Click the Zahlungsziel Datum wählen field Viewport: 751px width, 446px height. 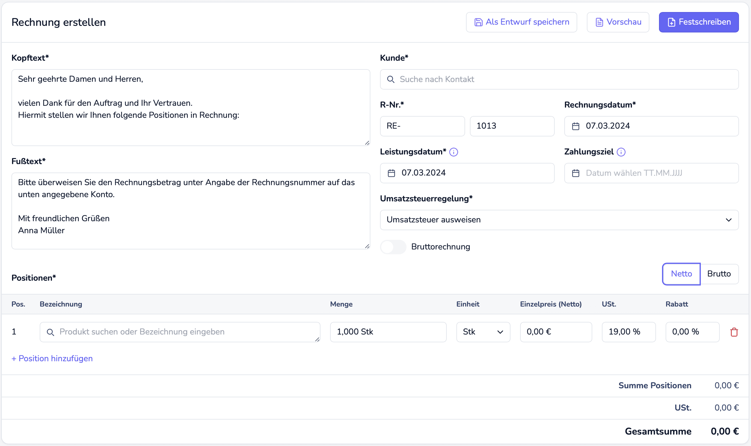tap(651, 173)
